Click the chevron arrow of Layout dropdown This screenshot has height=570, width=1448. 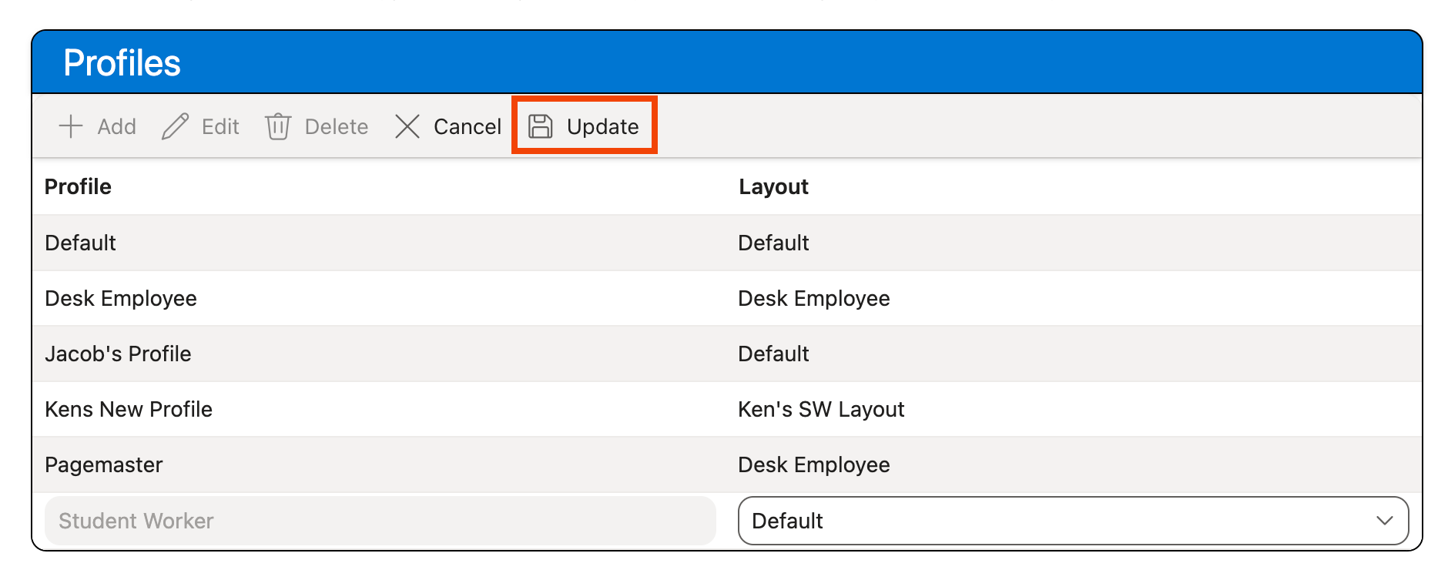click(1384, 521)
